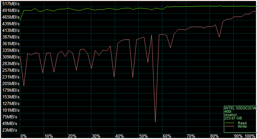The width and height of the screenshot is (257, 139).
Task: Click the deepest pink line dip near 49MB/s
Action: (x=155, y=122)
